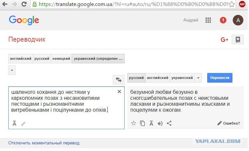Screen dimensions: 249x151
Task: Click the Переводчик heading link
Action: pos(27,39)
